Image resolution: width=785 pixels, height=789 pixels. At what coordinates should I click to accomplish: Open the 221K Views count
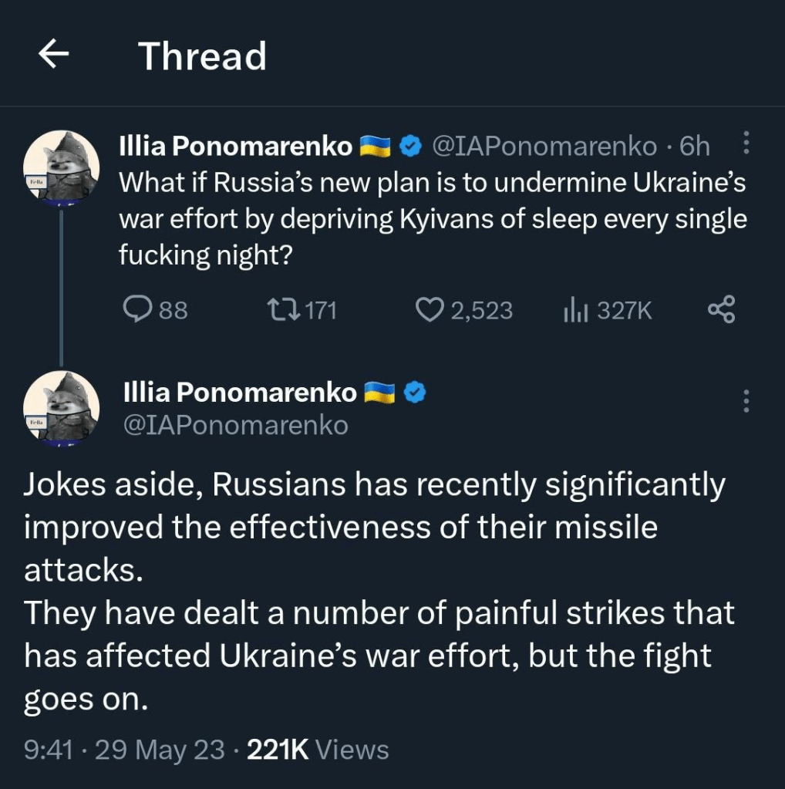coord(318,749)
